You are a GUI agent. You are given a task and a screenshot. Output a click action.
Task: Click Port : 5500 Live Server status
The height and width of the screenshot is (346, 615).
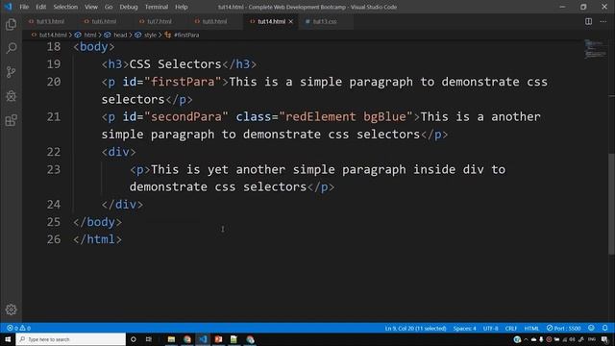563,328
